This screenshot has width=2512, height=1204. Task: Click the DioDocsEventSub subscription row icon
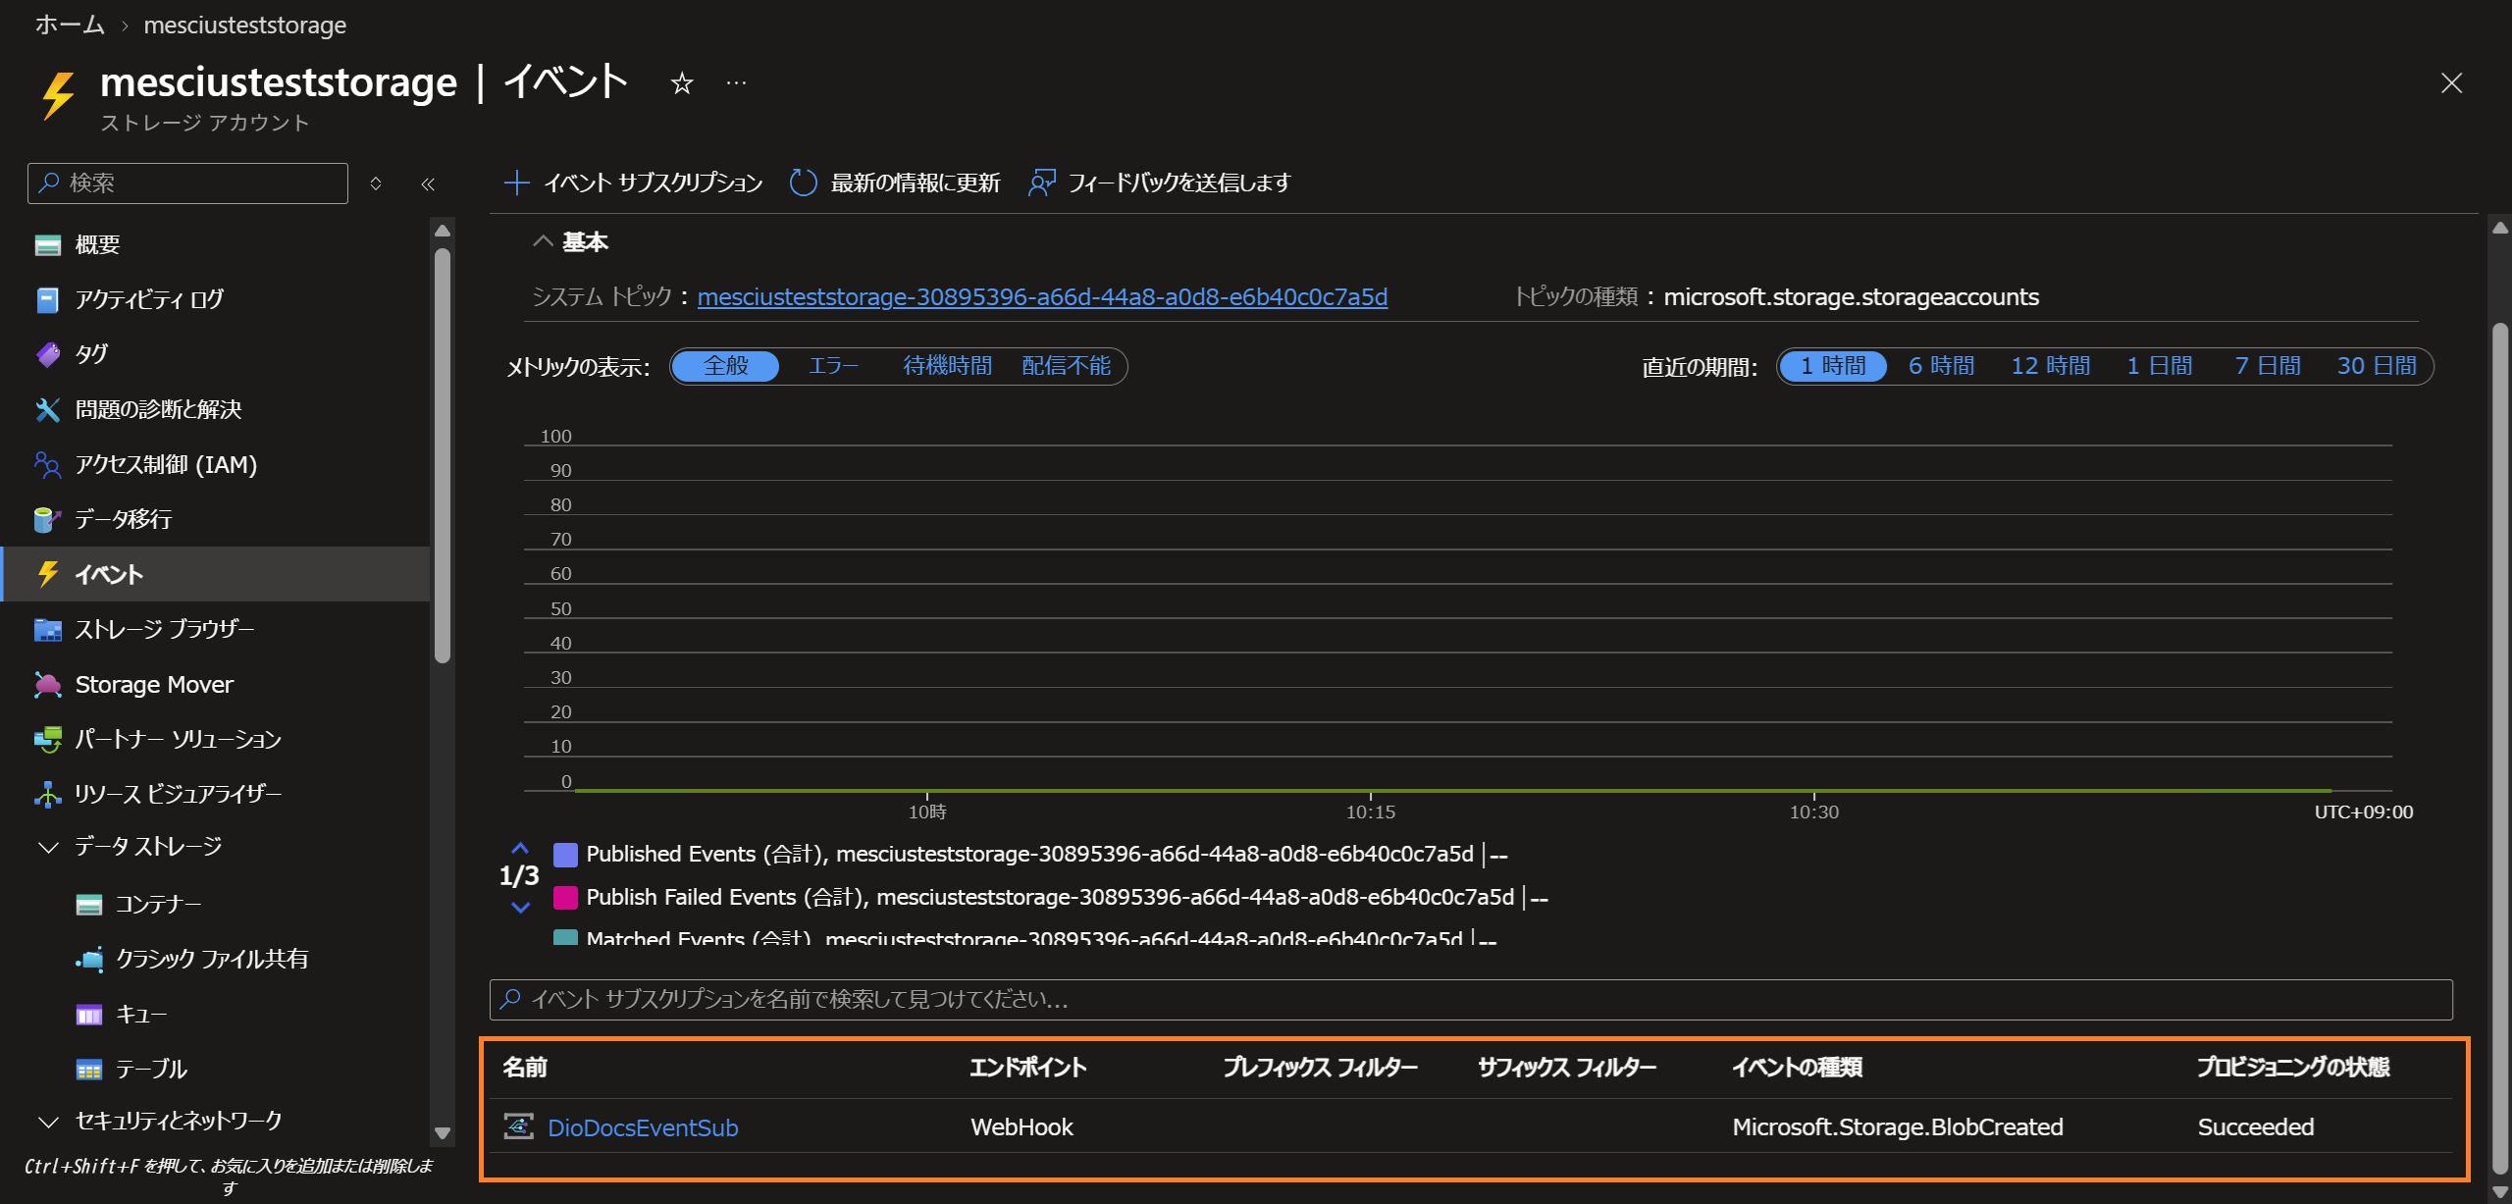point(519,1126)
